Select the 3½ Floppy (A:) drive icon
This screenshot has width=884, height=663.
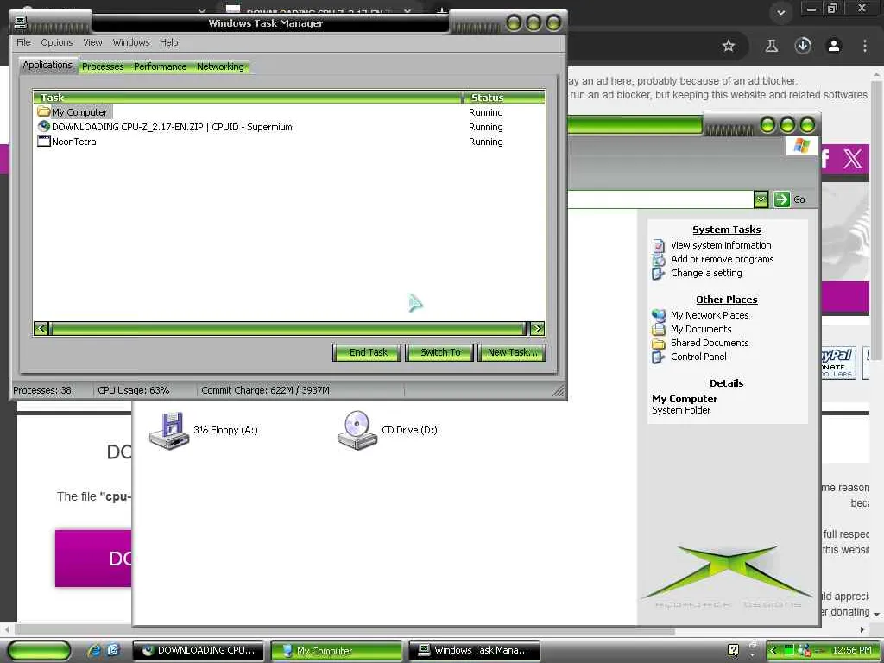[168, 430]
